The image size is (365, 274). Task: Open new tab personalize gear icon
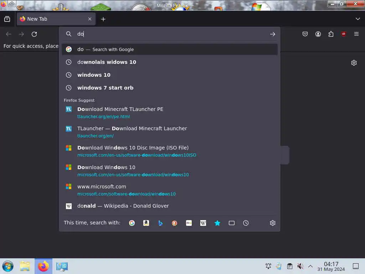click(x=354, y=63)
